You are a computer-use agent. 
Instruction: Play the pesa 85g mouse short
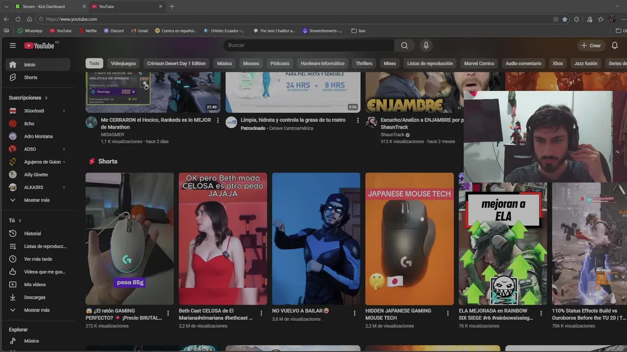[x=129, y=239]
